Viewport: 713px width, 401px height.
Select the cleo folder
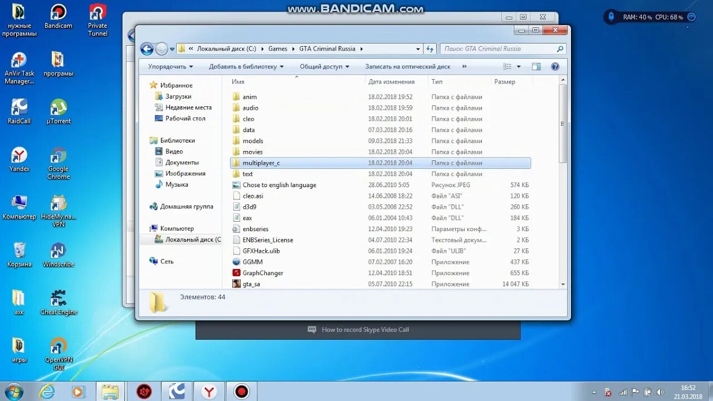(x=380, y=119)
